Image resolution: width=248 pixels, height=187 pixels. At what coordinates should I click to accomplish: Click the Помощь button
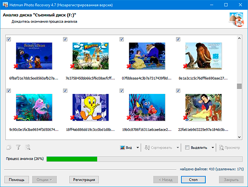pyautogui.click(x=17, y=180)
